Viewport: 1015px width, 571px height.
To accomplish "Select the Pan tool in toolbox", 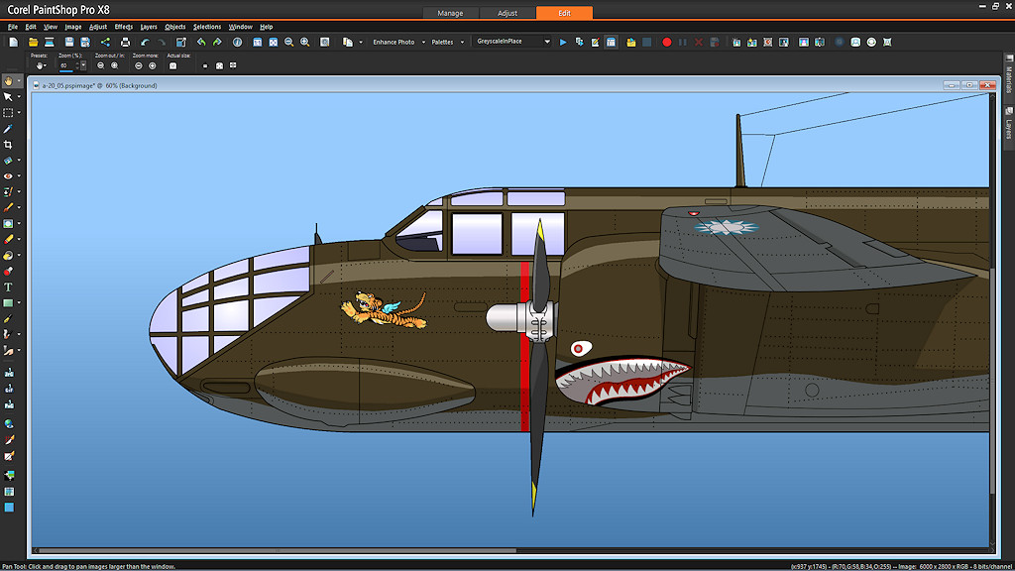I will (8, 81).
